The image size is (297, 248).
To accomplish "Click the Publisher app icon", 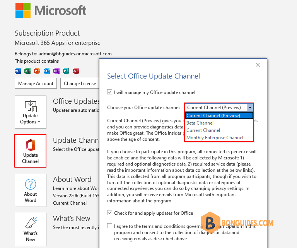I will point(66,71).
